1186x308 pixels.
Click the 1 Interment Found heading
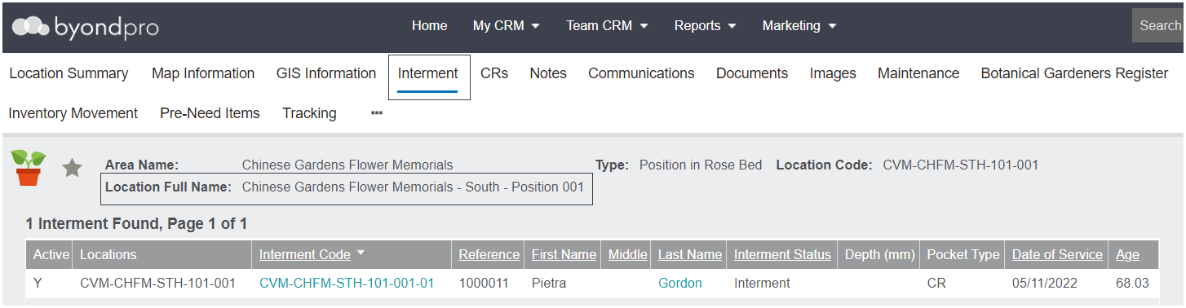tap(136, 223)
